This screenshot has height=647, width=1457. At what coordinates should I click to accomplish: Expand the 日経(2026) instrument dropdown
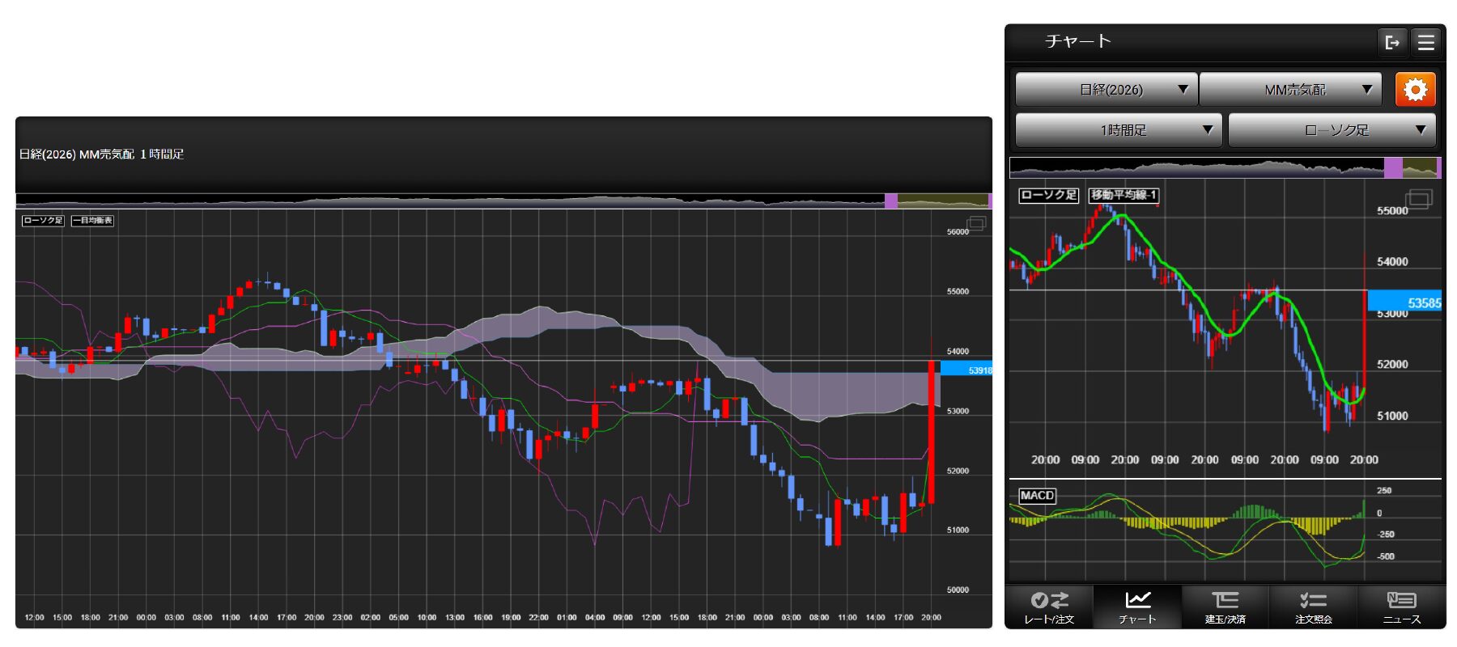pos(1106,89)
